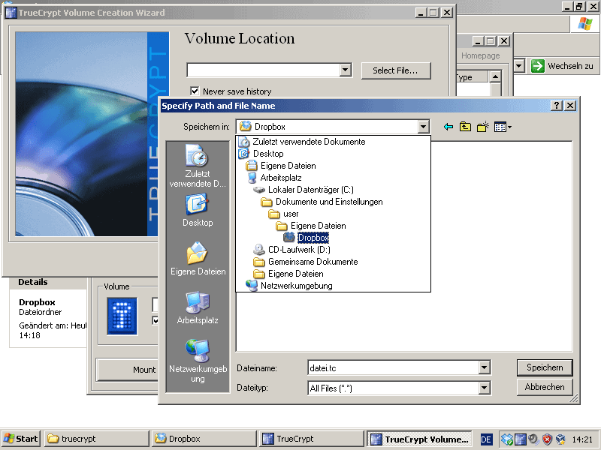Click the help question mark button in dialog title
601x450 pixels.
tap(556, 106)
